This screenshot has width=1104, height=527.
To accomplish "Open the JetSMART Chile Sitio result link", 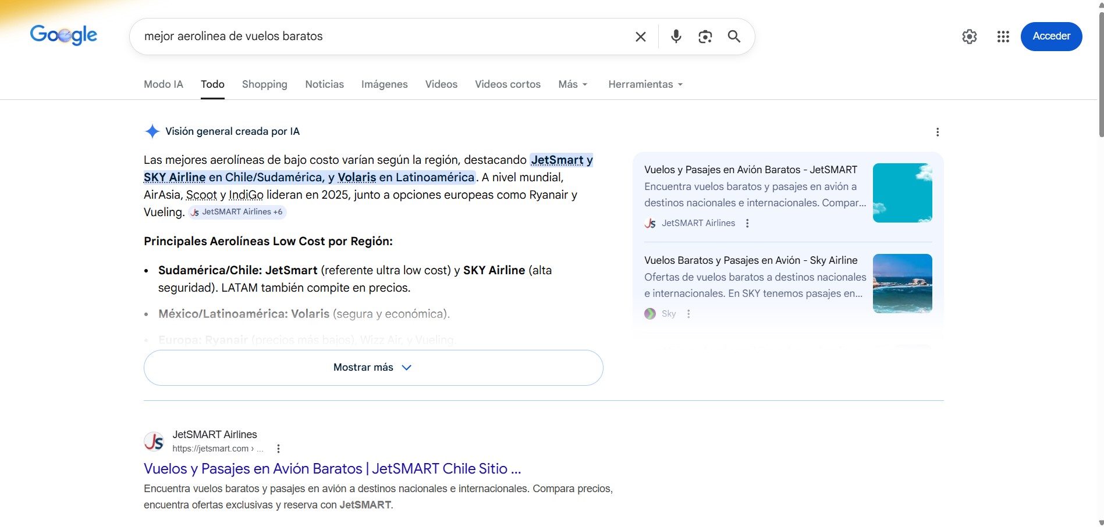I will coord(332,468).
